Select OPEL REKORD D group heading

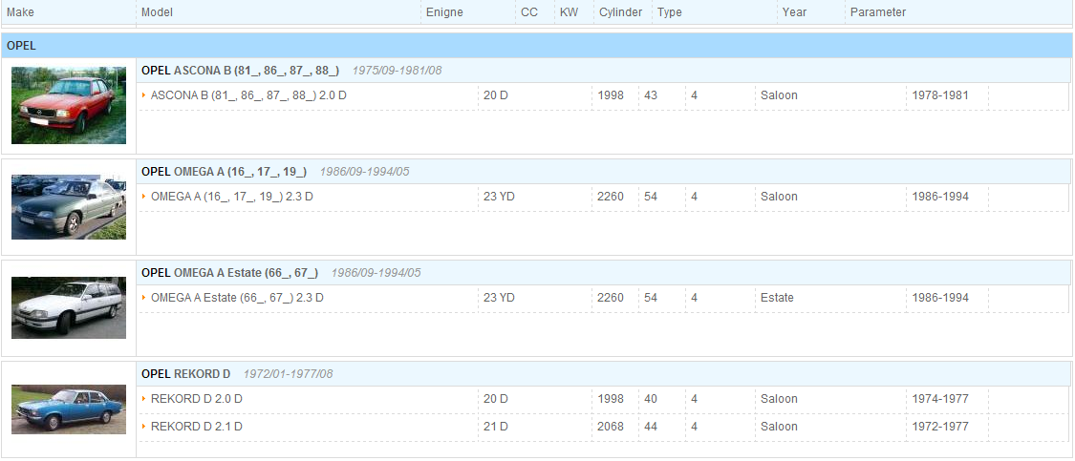(x=185, y=374)
